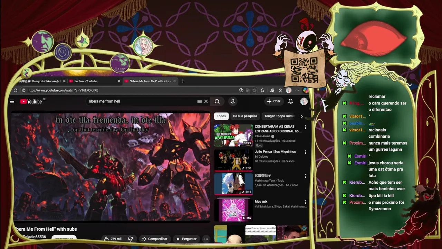Click chat message 'o mais próximo foi Dynazemon'
Screen dimensions: 442x249
[x=386, y=205]
